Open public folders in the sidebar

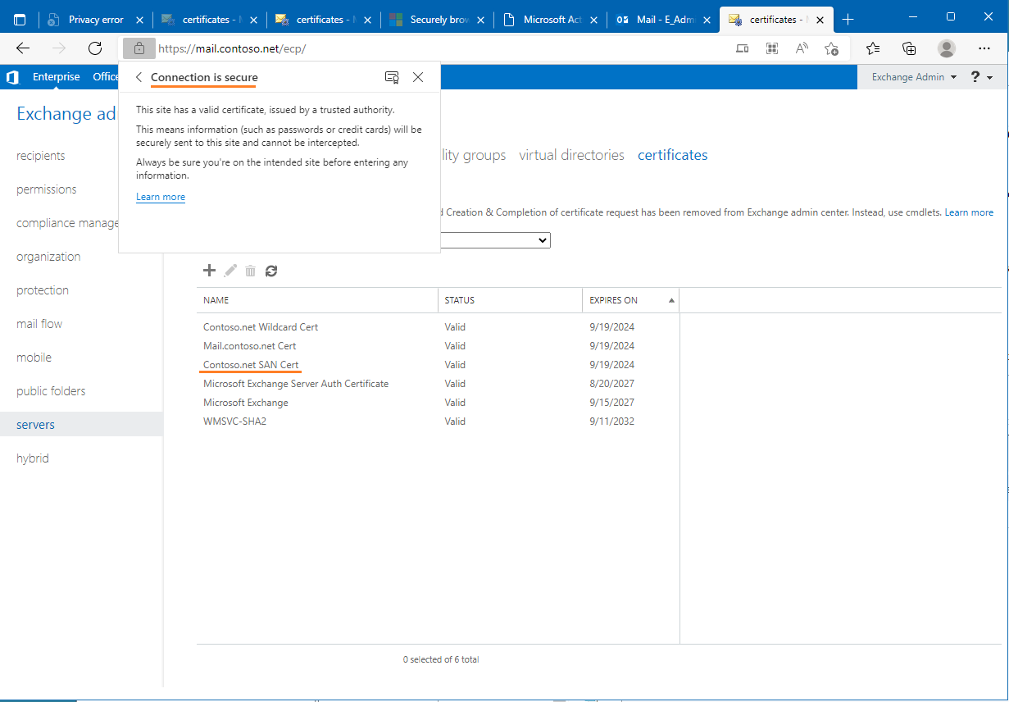[51, 391]
